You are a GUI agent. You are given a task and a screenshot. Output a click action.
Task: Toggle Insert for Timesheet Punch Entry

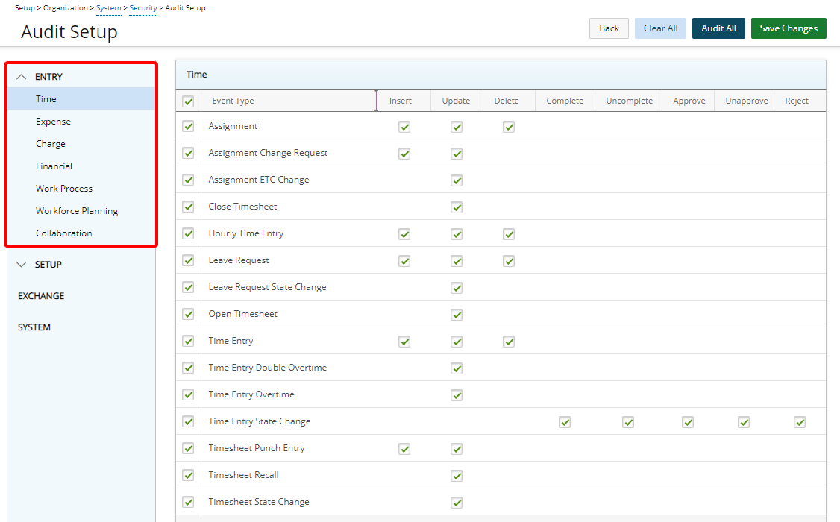(404, 449)
